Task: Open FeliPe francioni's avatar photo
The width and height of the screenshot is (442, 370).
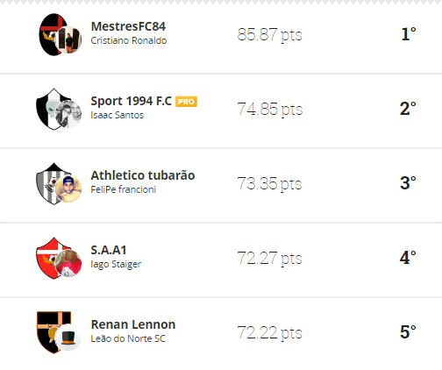Action: (x=68, y=189)
